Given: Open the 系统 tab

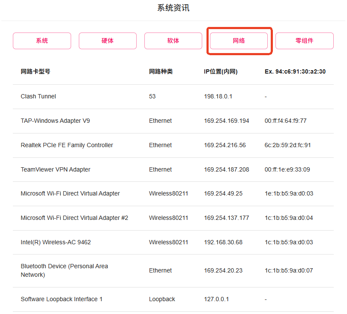Looking at the screenshot, I should (42, 41).
